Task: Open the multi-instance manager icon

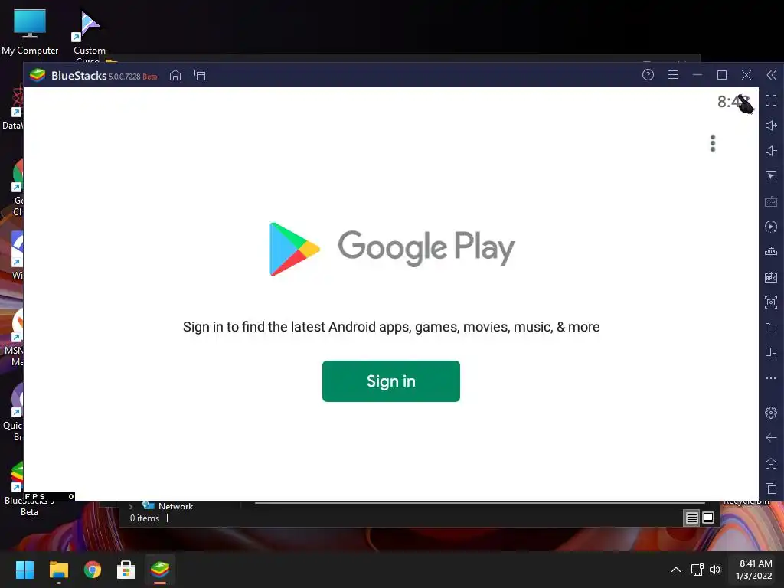Action: [771, 251]
